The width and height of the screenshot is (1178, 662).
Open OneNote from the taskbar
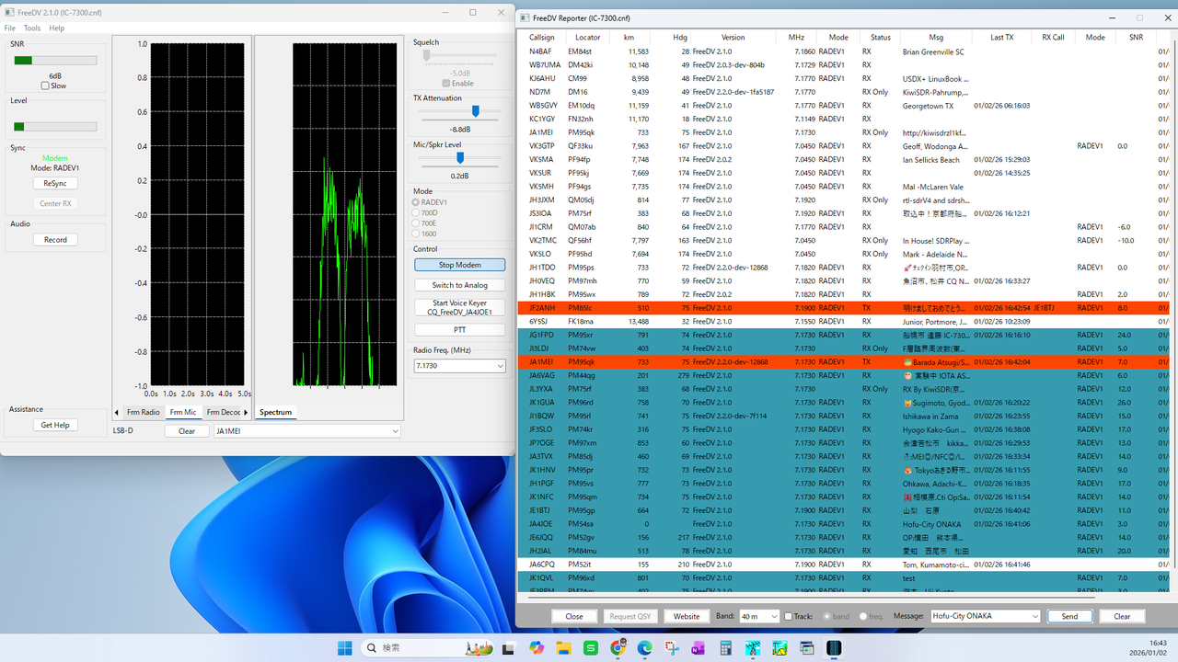coord(699,648)
